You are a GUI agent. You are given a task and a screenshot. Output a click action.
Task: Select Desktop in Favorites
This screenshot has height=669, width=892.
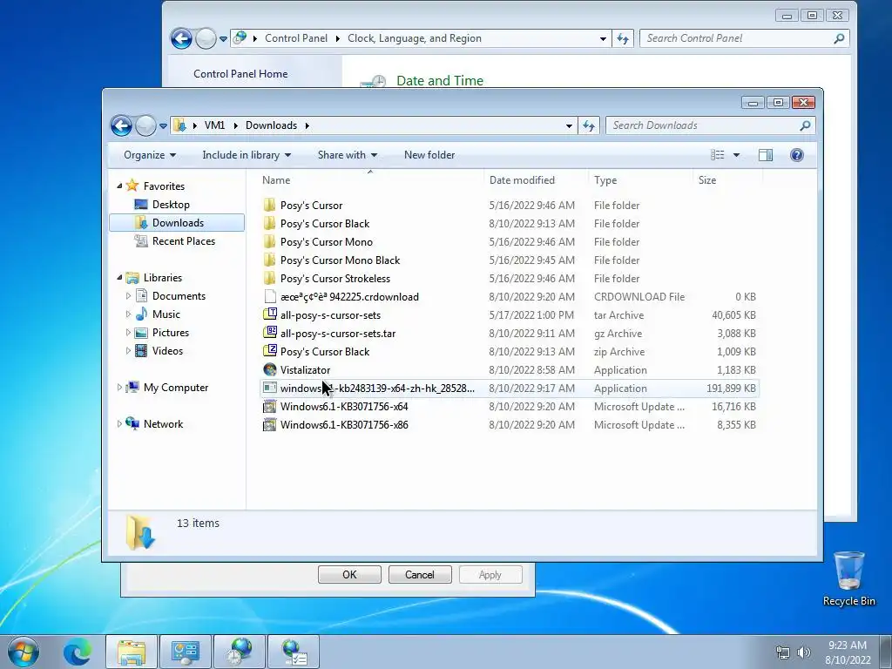pos(171,204)
